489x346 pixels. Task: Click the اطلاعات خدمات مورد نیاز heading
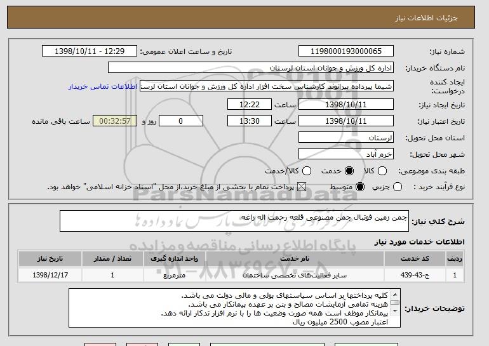[x=419, y=242]
